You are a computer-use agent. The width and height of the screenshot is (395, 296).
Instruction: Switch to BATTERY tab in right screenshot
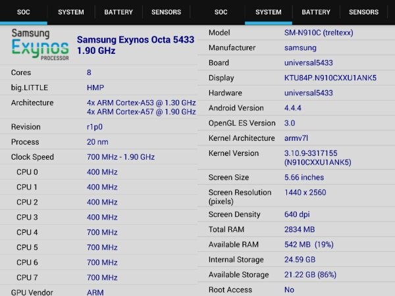(x=316, y=12)
